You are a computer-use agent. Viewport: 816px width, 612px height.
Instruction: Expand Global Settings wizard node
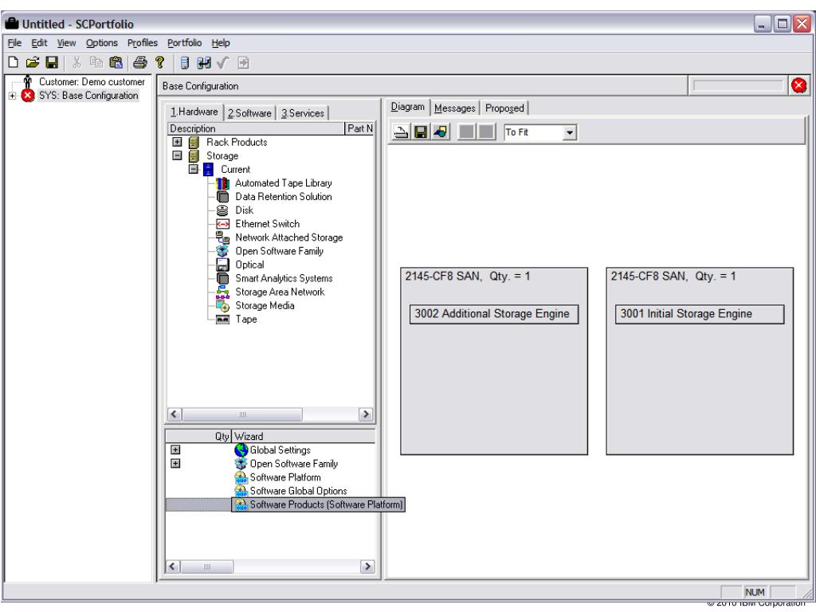click(175, 449)
